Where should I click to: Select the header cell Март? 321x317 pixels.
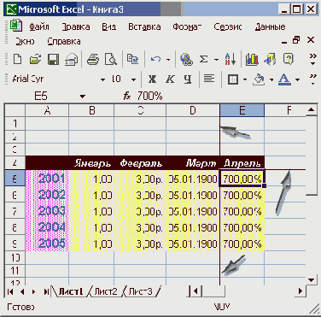[193, 163]
